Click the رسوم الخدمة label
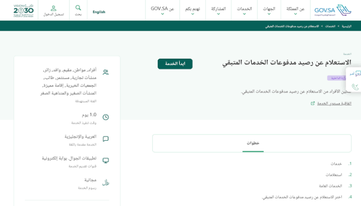The image size is (361, 206). click(x=87, y=188)
